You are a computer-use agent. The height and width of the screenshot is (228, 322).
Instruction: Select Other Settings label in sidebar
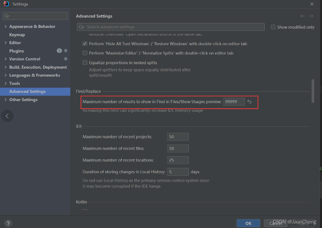pyautogui.click(x=24, y=100)
